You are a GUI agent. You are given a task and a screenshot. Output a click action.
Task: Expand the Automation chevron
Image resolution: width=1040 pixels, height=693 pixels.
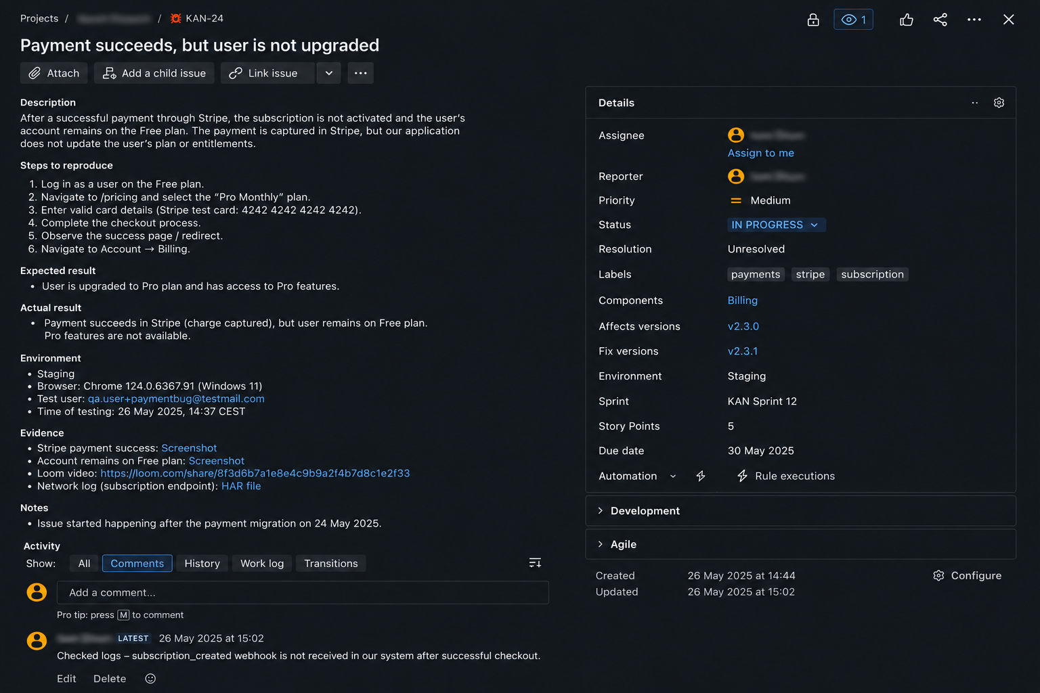pos(673,476)
